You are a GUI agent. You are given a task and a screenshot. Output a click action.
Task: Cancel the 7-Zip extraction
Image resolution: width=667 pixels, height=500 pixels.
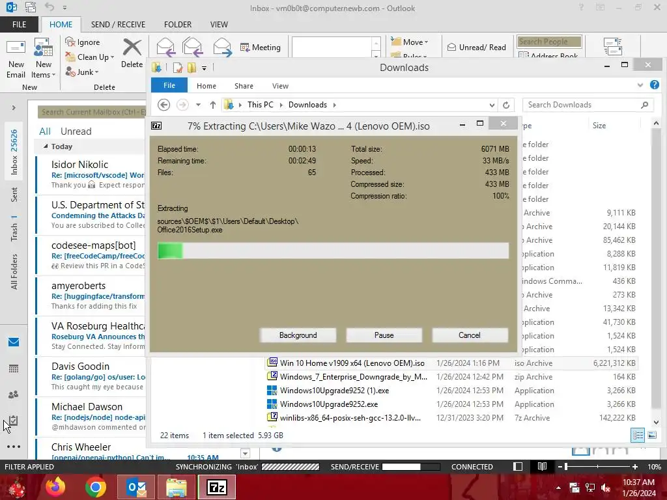[x=470, y=335]
